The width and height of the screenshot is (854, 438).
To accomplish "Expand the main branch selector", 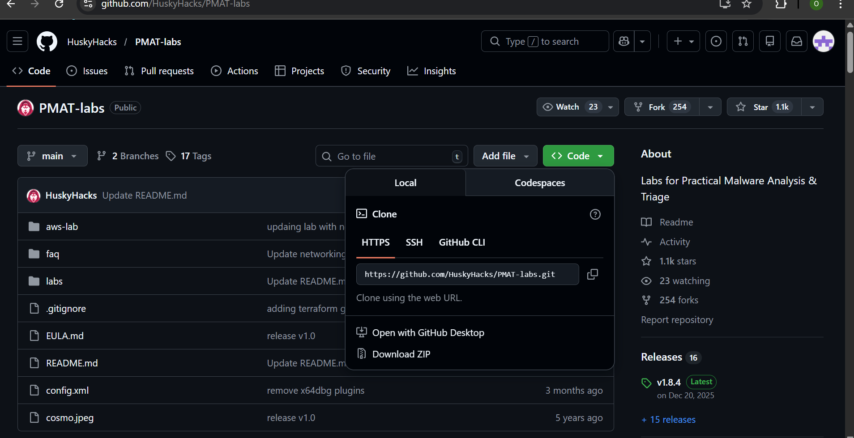I will 52,156.
